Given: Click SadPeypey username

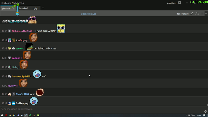Looking at the screenshot, I should point(22,103).
